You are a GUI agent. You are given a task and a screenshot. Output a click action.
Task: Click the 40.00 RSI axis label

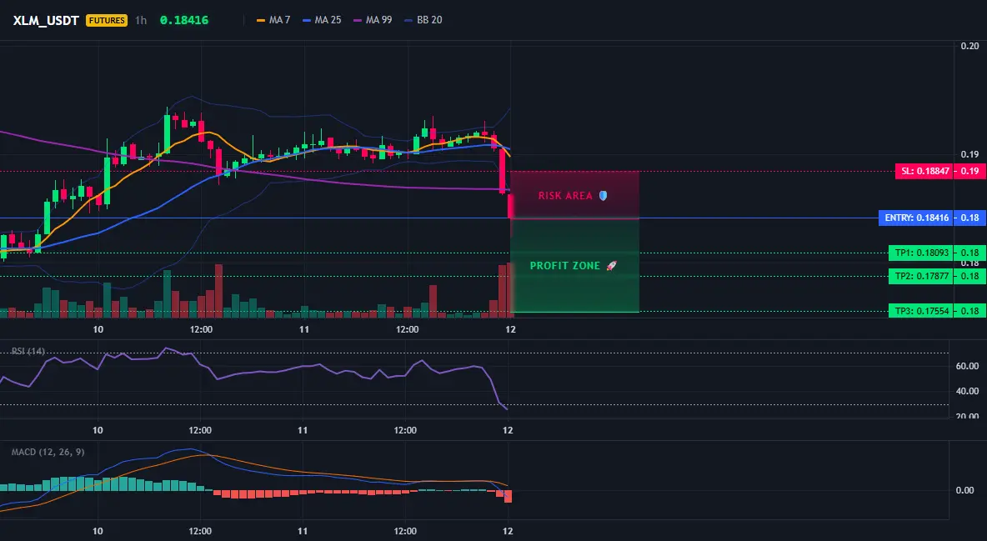tap(967, 391)
